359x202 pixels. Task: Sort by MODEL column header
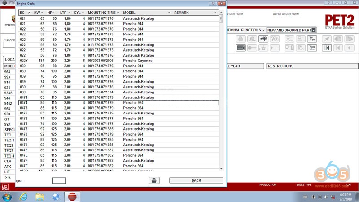[147, 13]
